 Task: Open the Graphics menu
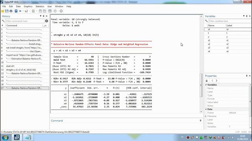click(x=28, y=6)
